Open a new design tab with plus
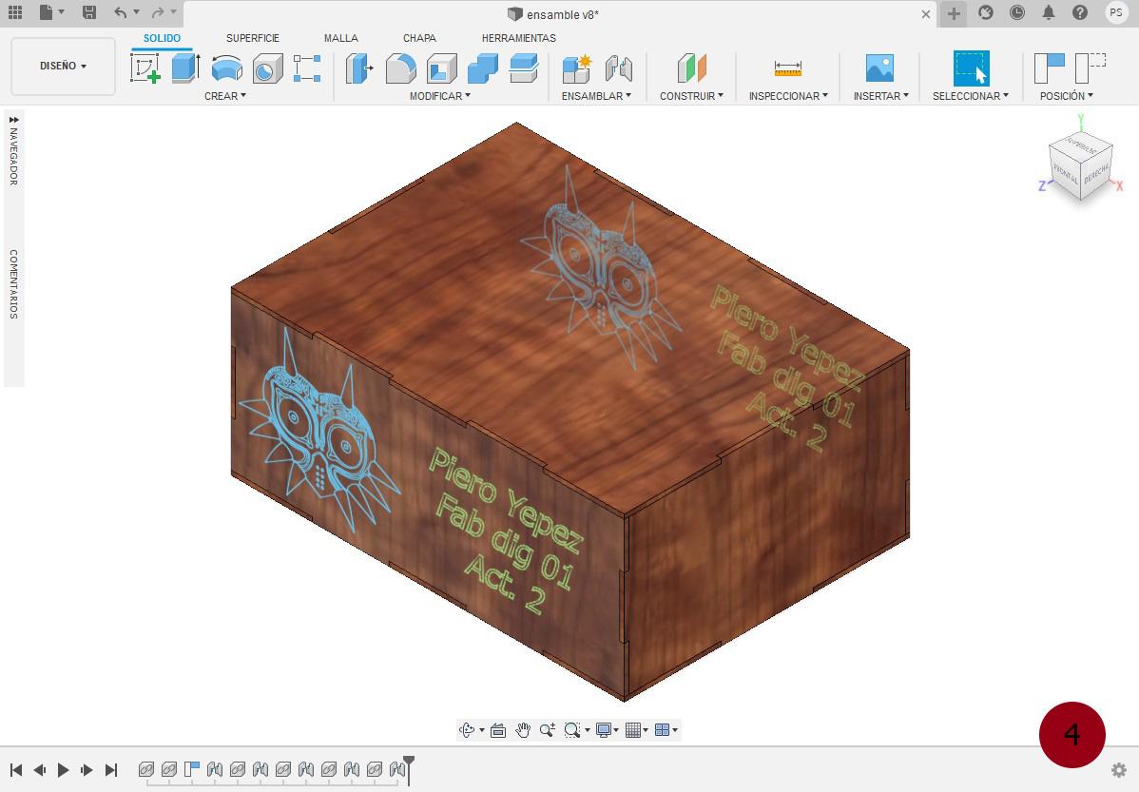 coord(954,13)
